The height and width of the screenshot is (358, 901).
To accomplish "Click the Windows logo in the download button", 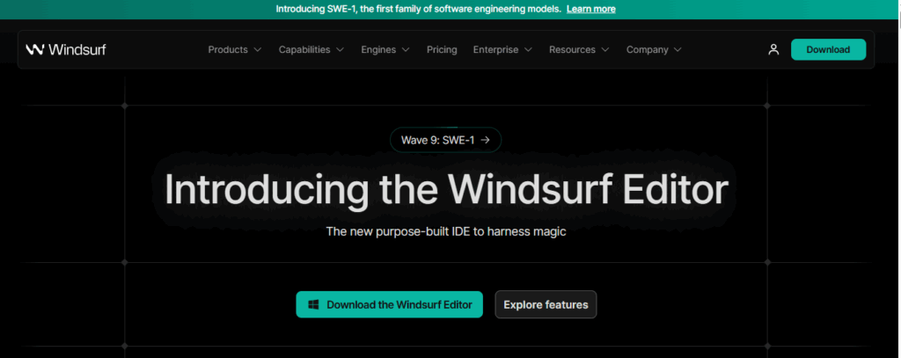I will tap(312, 305).
